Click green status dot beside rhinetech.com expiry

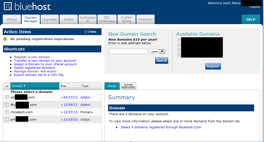tap(62, 112)
